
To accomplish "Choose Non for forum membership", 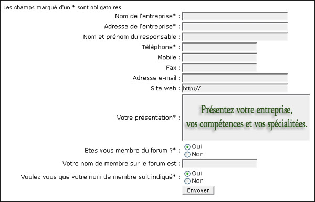I will (187, 154).
